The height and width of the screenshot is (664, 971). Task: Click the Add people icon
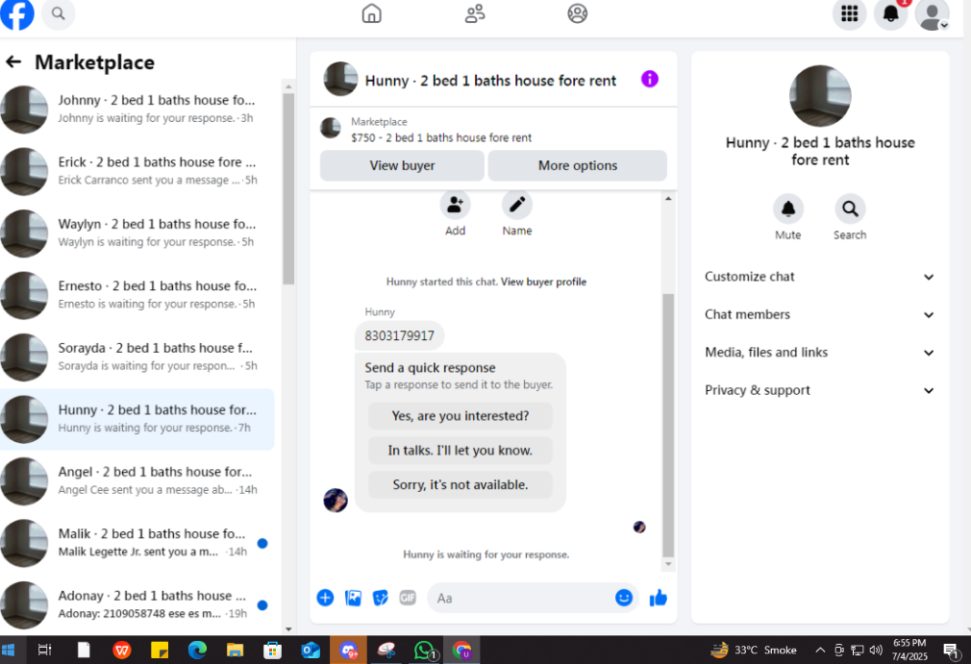[455, 205]
